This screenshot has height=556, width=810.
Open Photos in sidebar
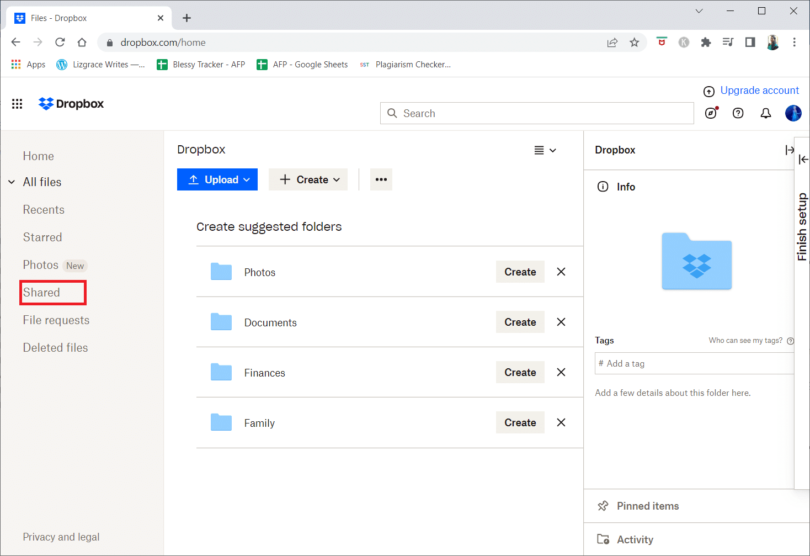(41, 265)
